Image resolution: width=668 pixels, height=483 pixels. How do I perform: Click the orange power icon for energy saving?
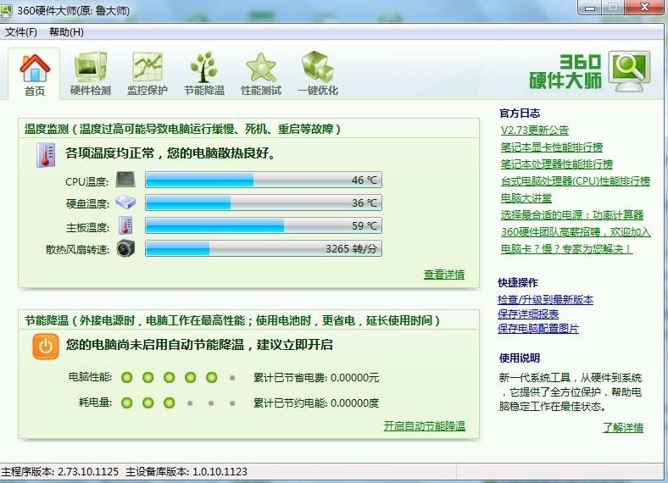pos(46,346)
